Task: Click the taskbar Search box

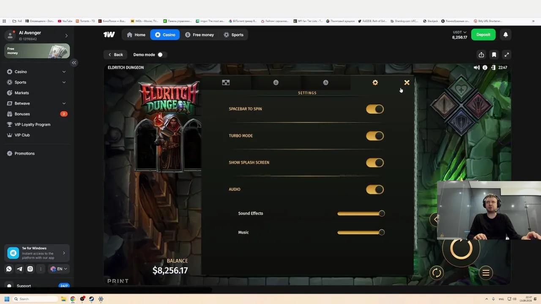Action: (36, 299)
